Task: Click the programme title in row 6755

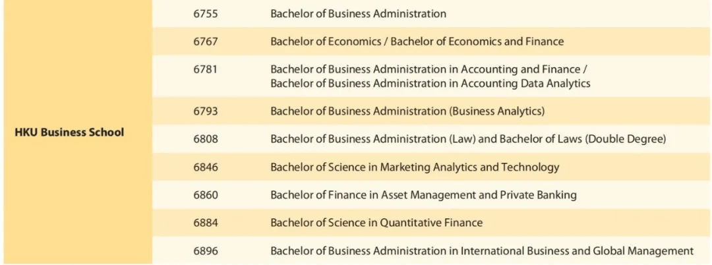Action: pyautogui.click(x=358, y=14)
